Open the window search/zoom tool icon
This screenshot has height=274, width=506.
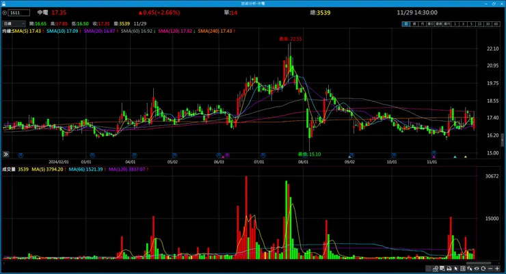tap(442, 269)
